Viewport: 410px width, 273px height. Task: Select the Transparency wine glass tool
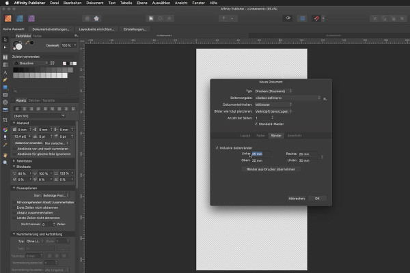pos(5,137)
